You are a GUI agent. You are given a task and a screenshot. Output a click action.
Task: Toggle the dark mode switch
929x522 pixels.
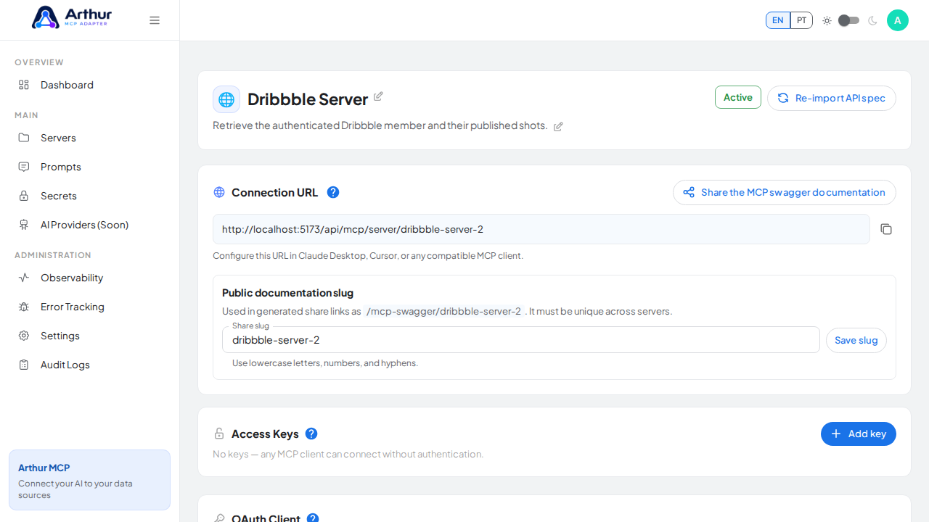tap(849, 20)
